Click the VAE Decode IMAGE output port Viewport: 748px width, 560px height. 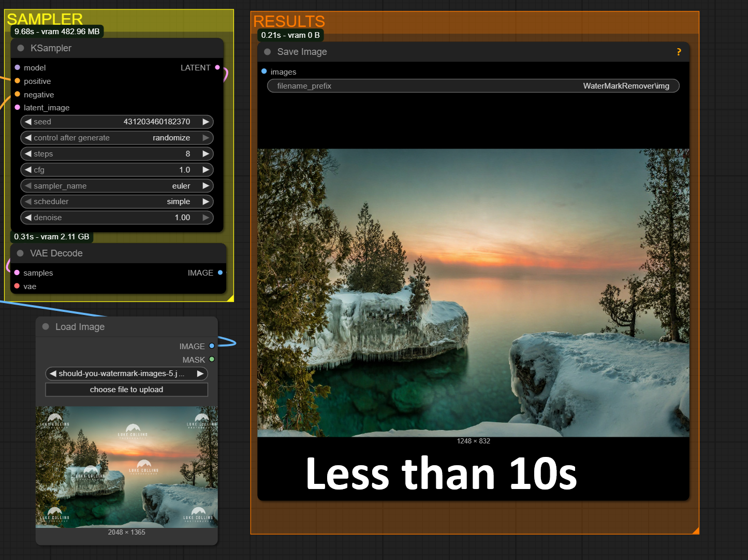[221, 272]
